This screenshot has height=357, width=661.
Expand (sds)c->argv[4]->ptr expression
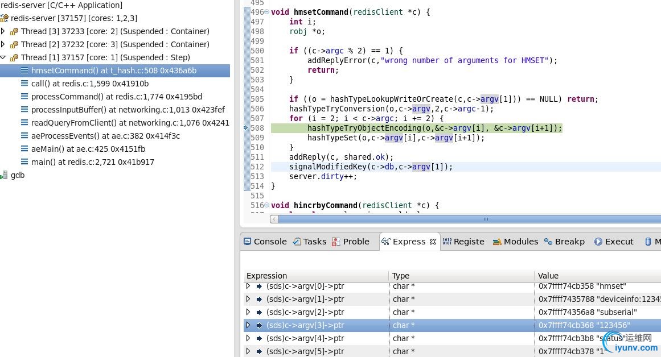click(x=248, y=338)
